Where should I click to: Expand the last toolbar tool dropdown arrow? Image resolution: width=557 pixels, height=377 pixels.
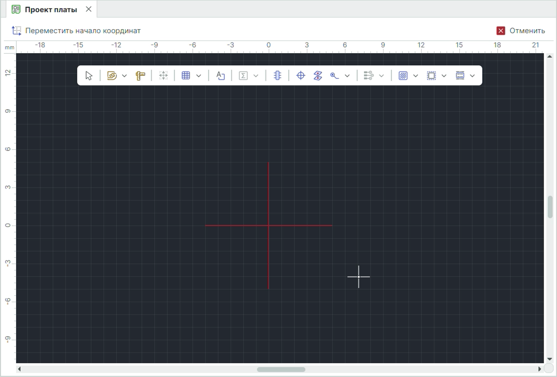click(x=472, y=76)
